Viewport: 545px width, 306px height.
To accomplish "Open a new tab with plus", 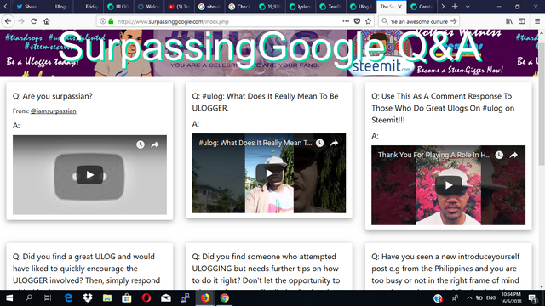I will click(x=455, y=7).
